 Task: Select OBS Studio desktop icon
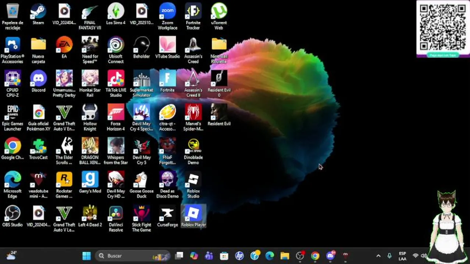point(13,217)
